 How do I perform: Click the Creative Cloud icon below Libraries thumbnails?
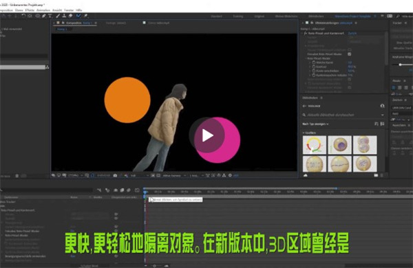click(306, 175)
